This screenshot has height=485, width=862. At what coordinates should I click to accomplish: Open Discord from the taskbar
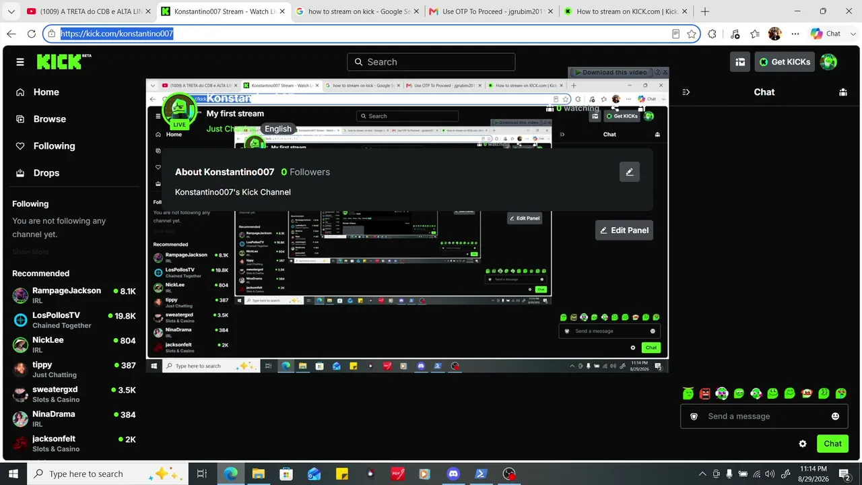[453, 474]
